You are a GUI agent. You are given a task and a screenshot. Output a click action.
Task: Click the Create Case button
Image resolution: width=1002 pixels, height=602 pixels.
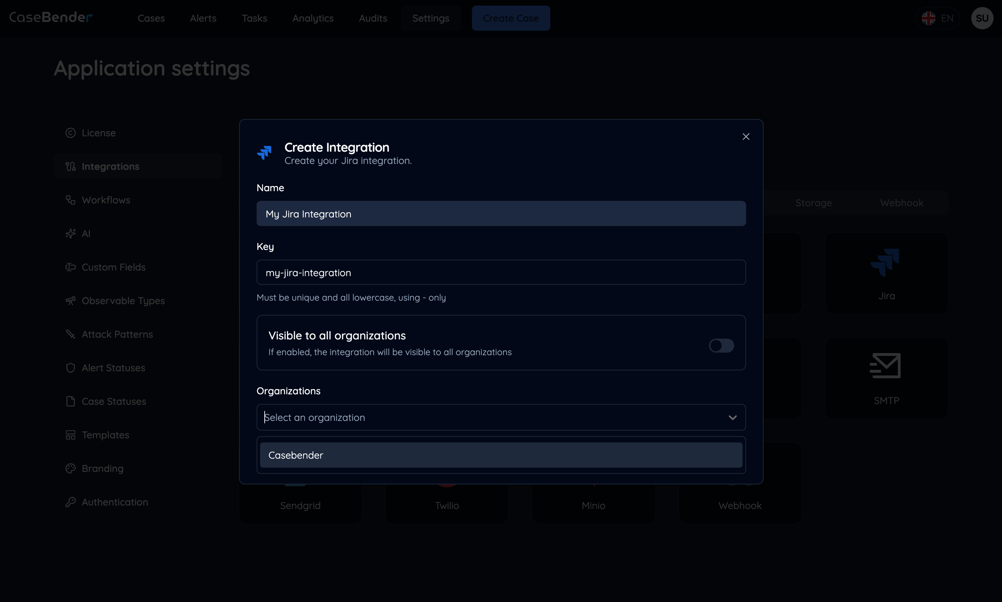point(511,18)
